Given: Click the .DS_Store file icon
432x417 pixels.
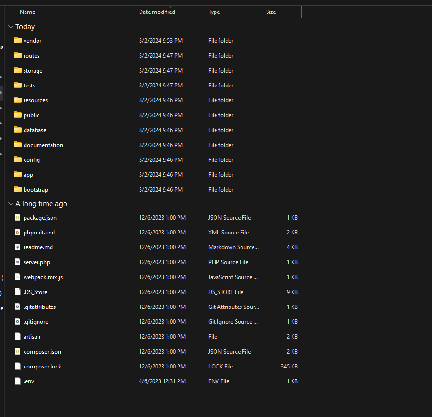Looking at the screenshot, I should [x=18, y=292].
